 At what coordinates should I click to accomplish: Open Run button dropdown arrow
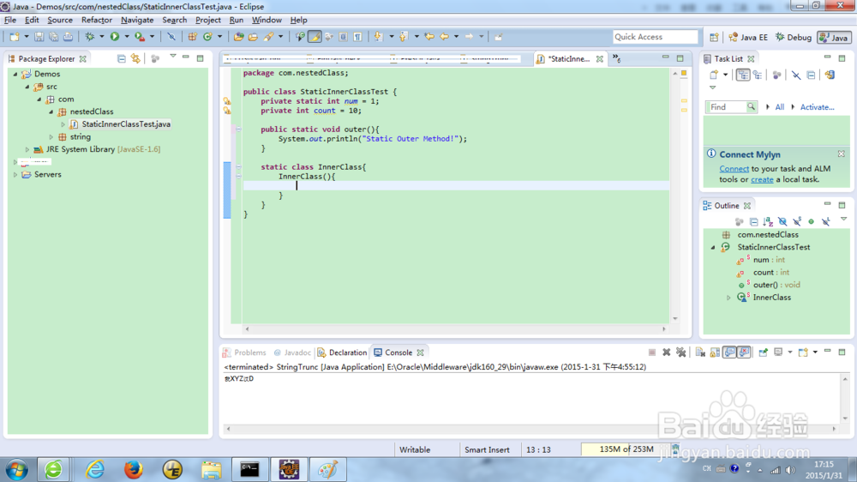[x=127, y=37]
